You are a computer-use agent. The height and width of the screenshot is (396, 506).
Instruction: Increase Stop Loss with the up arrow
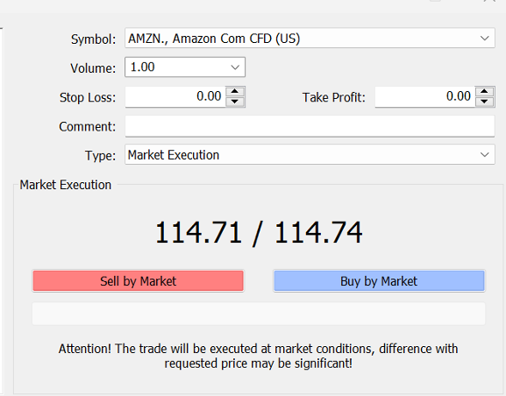pyautogui.click(x=235, y=92)
